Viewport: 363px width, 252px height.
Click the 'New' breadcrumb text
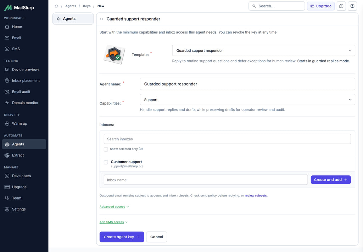(101, 6)
